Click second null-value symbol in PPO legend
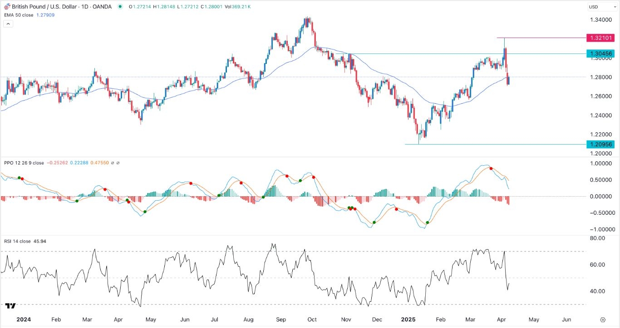The image size is (620, 328). pyautogui.click(x=118, y=163)
